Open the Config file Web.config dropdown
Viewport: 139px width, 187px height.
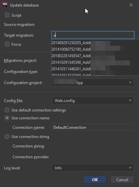(x=93, y=100)
